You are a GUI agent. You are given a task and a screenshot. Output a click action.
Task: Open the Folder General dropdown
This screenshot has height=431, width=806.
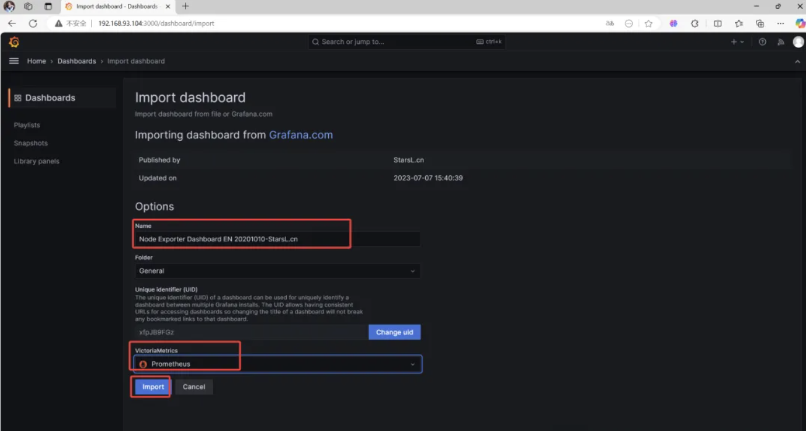(278, 270)
